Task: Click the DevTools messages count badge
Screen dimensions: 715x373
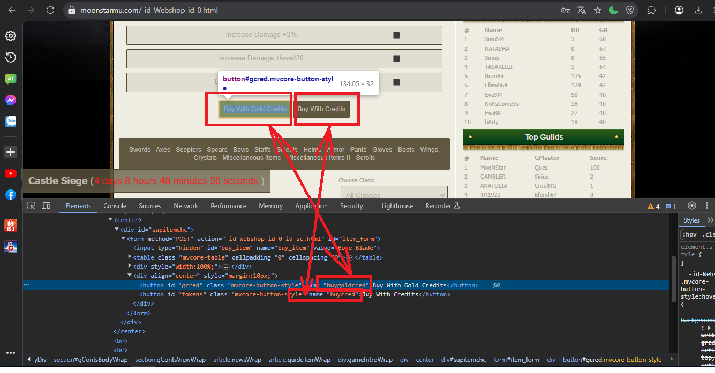Action: 671,206
